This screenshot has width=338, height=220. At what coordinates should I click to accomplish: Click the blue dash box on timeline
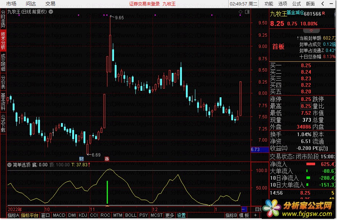coord(244,209)
